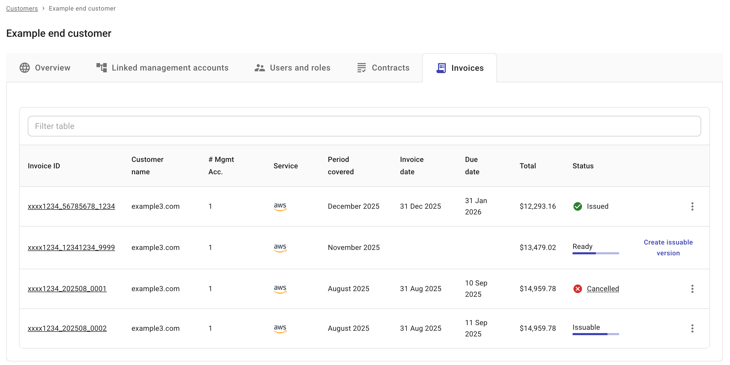The width and height of the screenshot is (730, 365).
Task: Click the globe icon on the Overview tab
Action: point(24,68)
